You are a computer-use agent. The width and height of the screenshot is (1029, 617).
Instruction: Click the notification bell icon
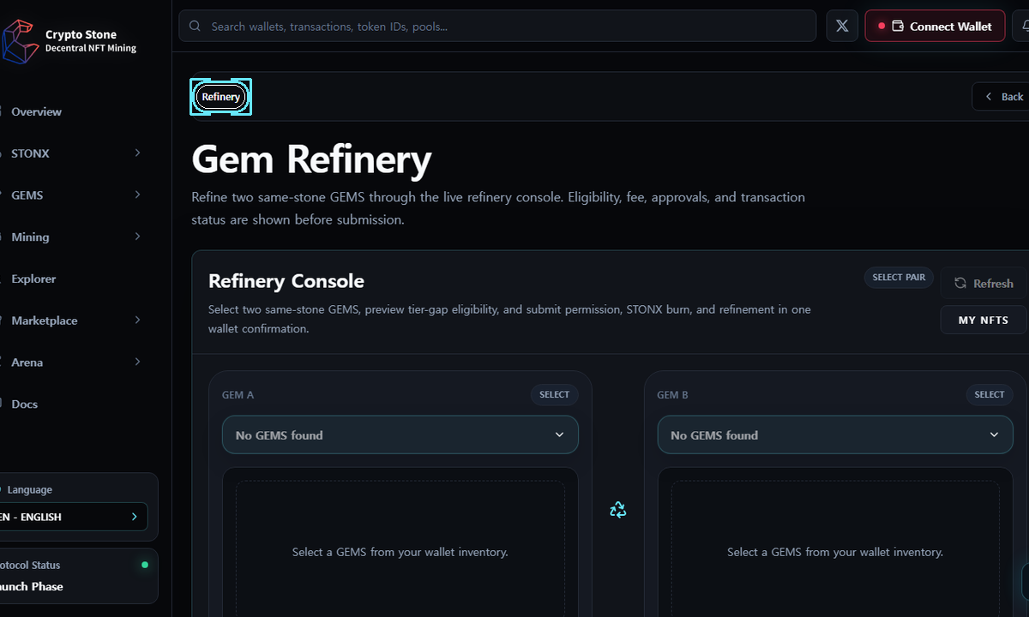(1025, 27)
